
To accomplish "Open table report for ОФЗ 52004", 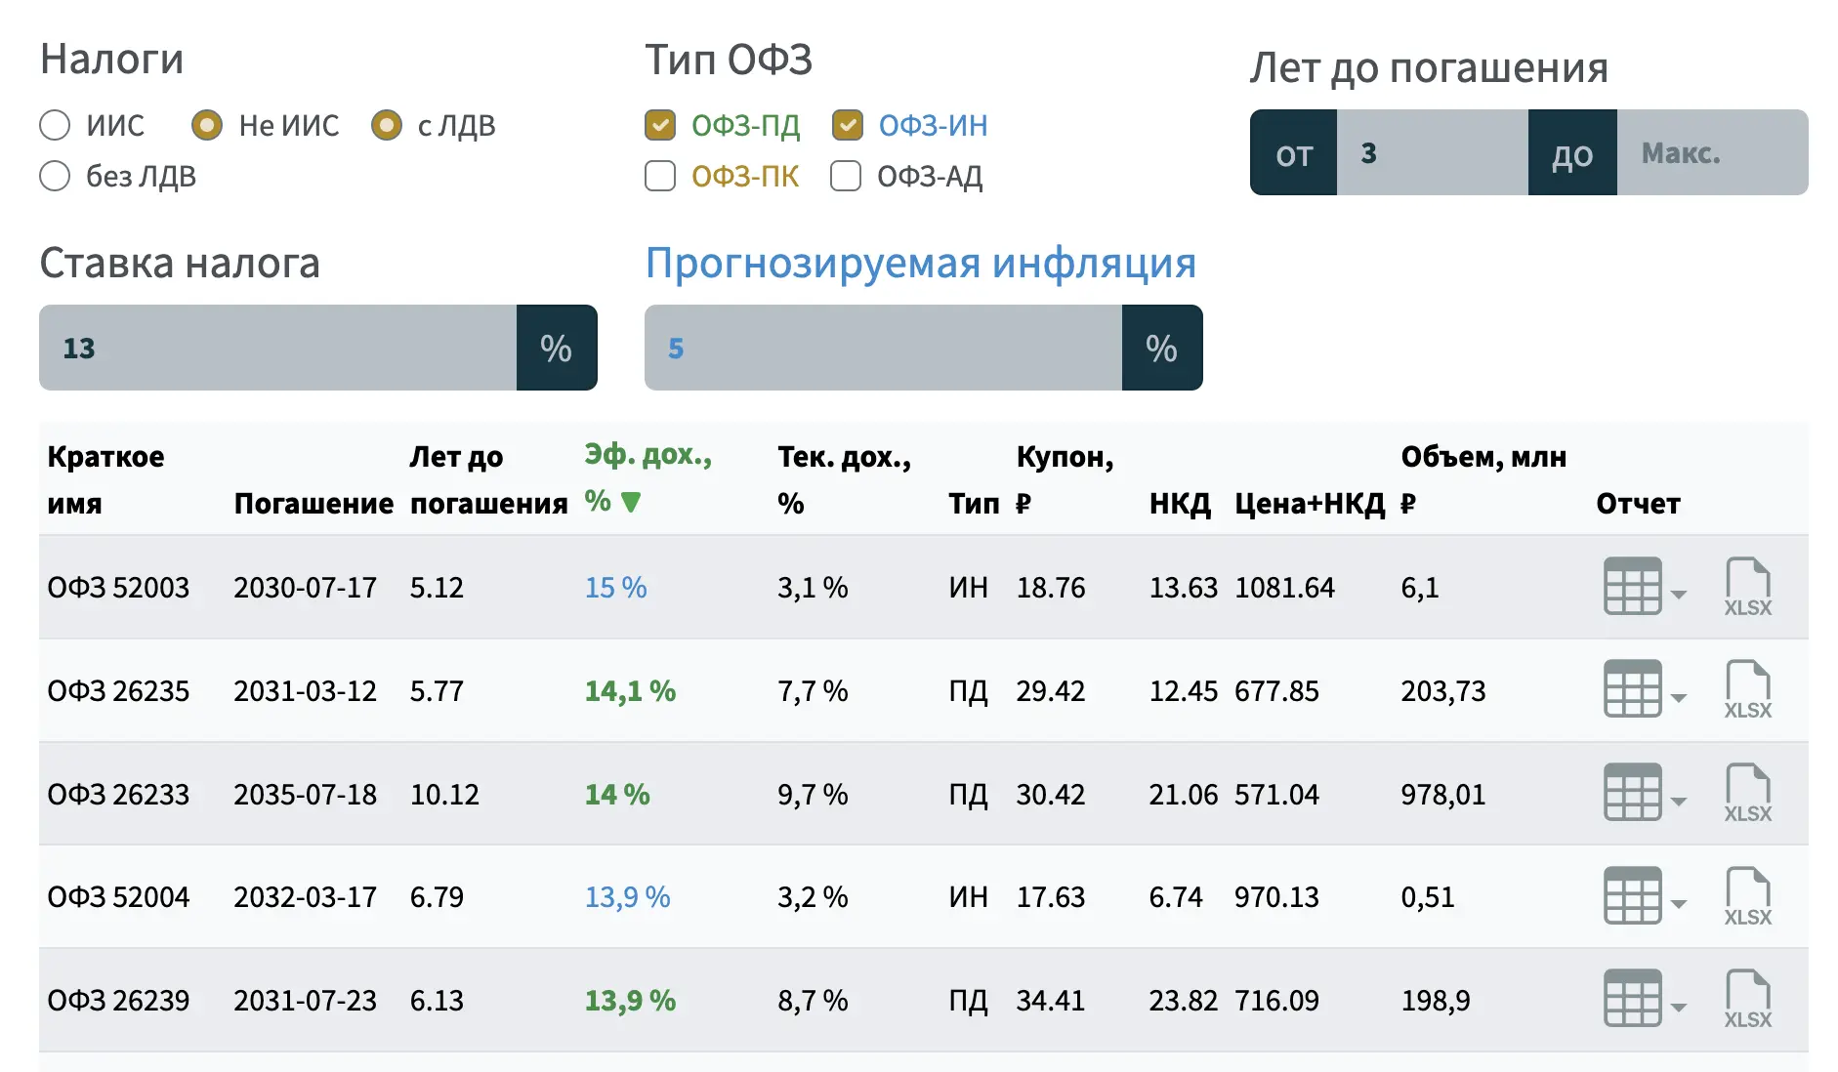I will click(x=1632, y=896).
